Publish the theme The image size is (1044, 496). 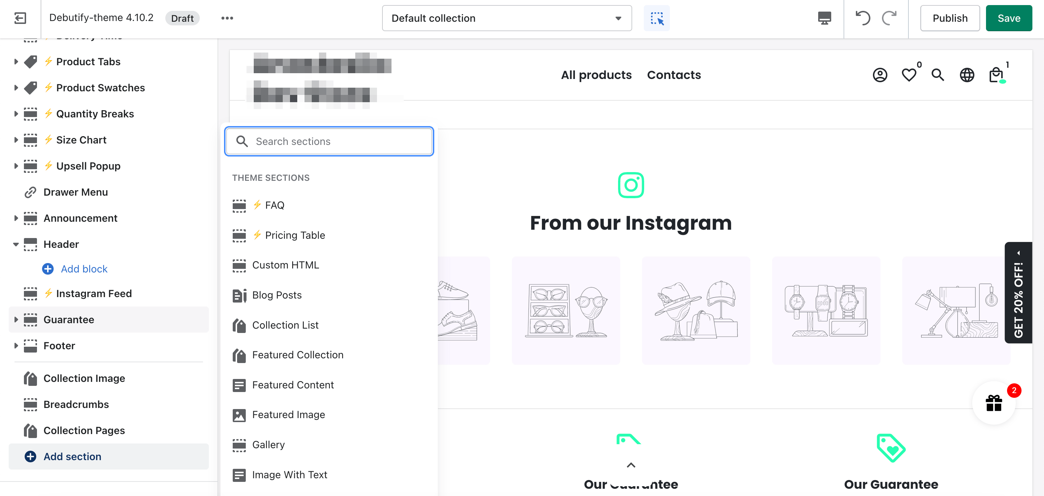[950, 18]
